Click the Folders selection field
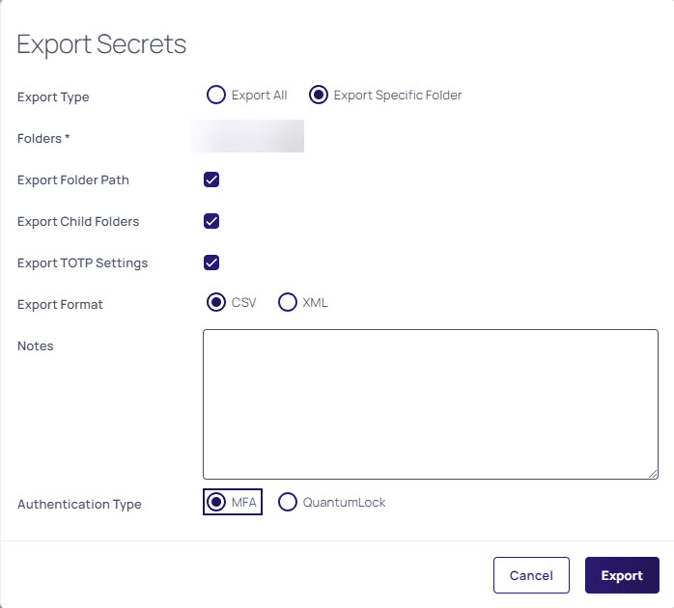674x608 pixels. (x=247, y=136)
